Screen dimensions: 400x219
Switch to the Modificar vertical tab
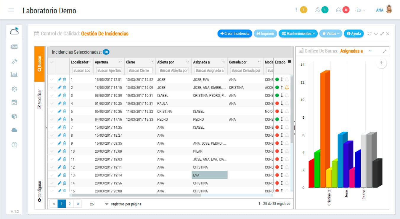click(39, 99)
